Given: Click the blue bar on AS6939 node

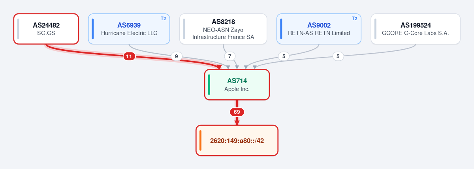Looking at the screenshot, I should point(93,29).
